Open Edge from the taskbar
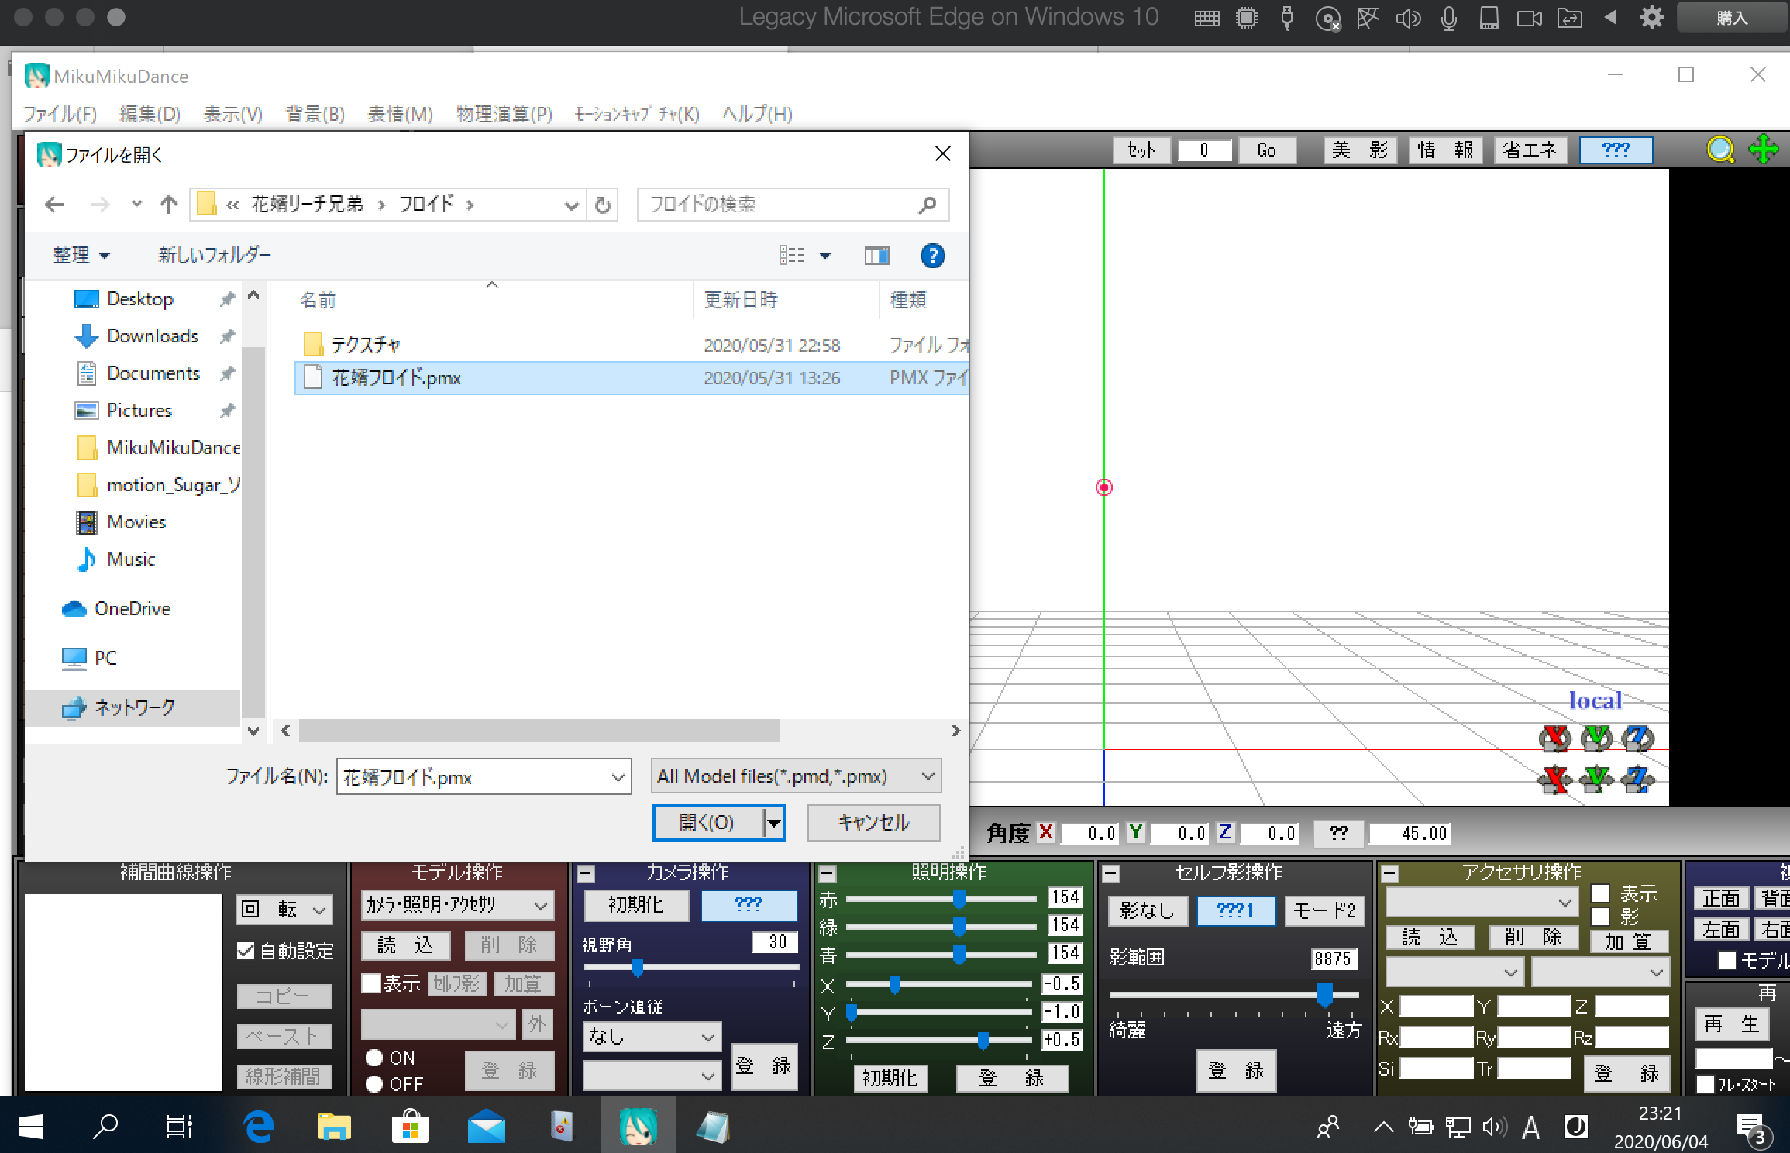Image resolution: width=1790 pixels, height=1153 pixels. click(x=259, y=1126)
